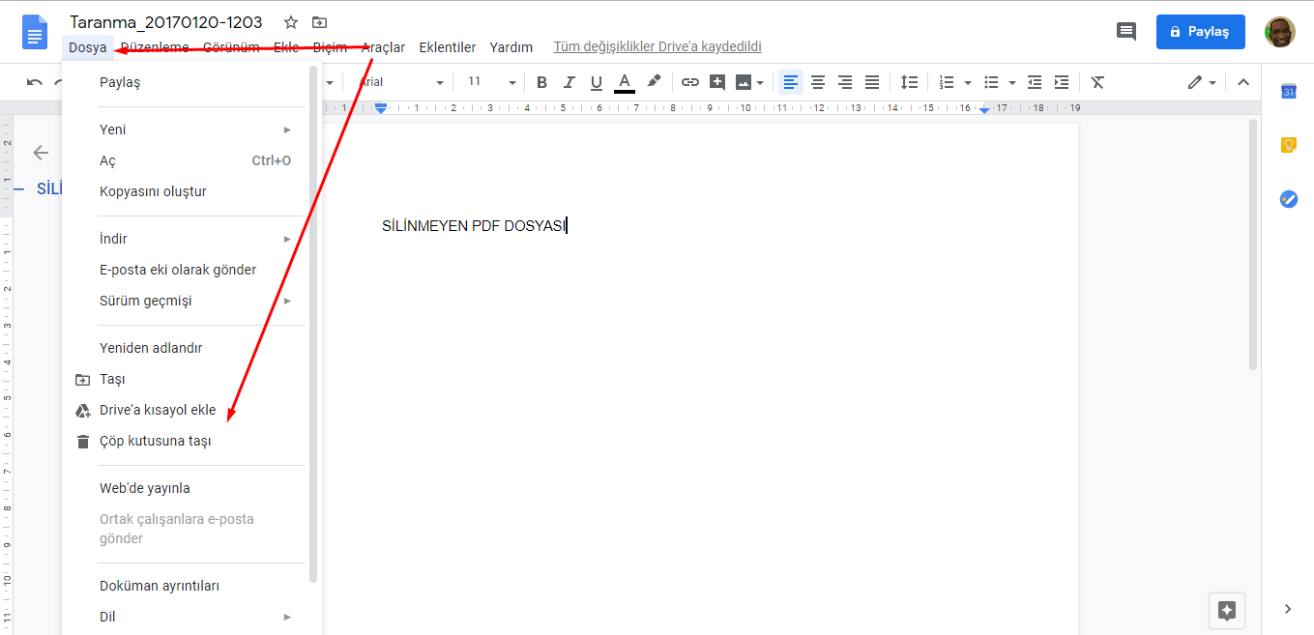1314x635 pixels.
Task: Click the document vertical scrollbar
Action: point(1253,245)
